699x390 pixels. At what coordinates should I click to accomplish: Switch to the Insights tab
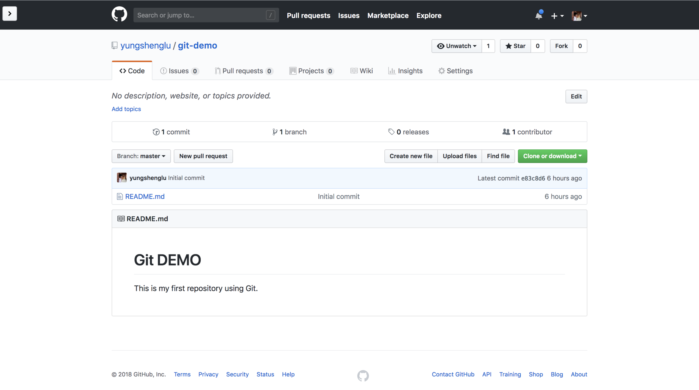[405, 71]
